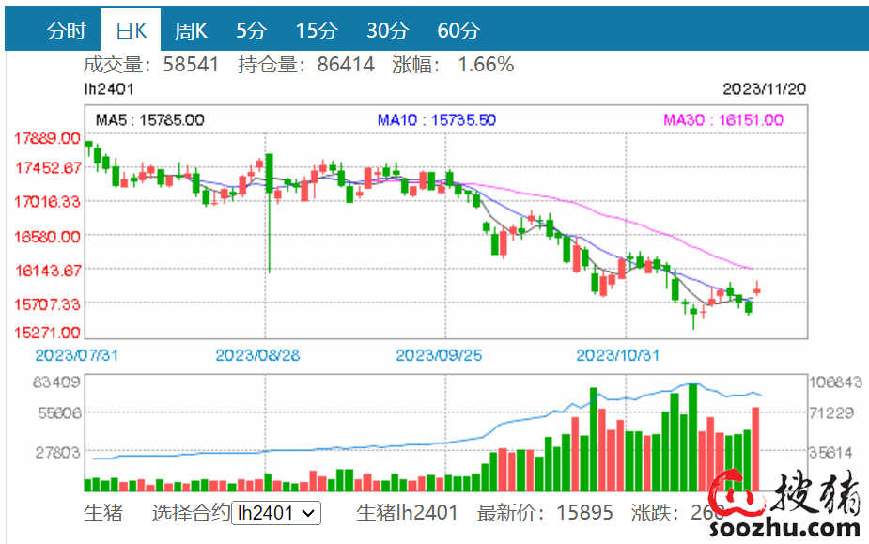The height and width of the screenshot is (544, 869).
Task: Click the 17452.67 price axis label
Action: (48, 167)
